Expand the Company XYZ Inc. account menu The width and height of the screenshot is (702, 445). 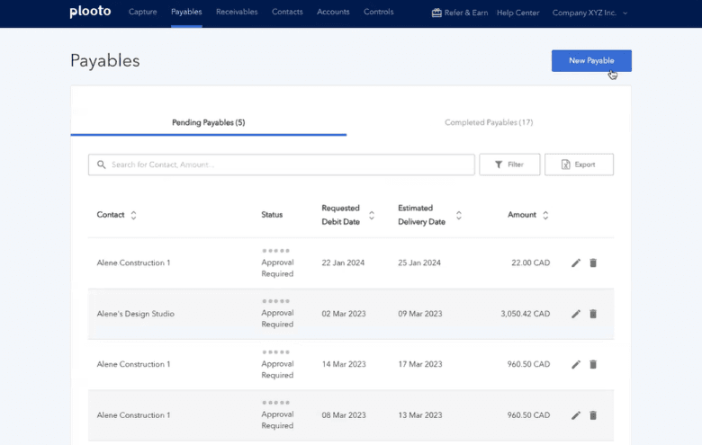point(590,13)
